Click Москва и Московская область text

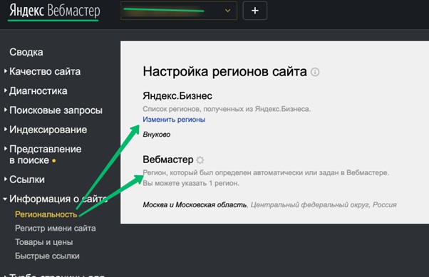pyautogui.click(x=195, y=205)
